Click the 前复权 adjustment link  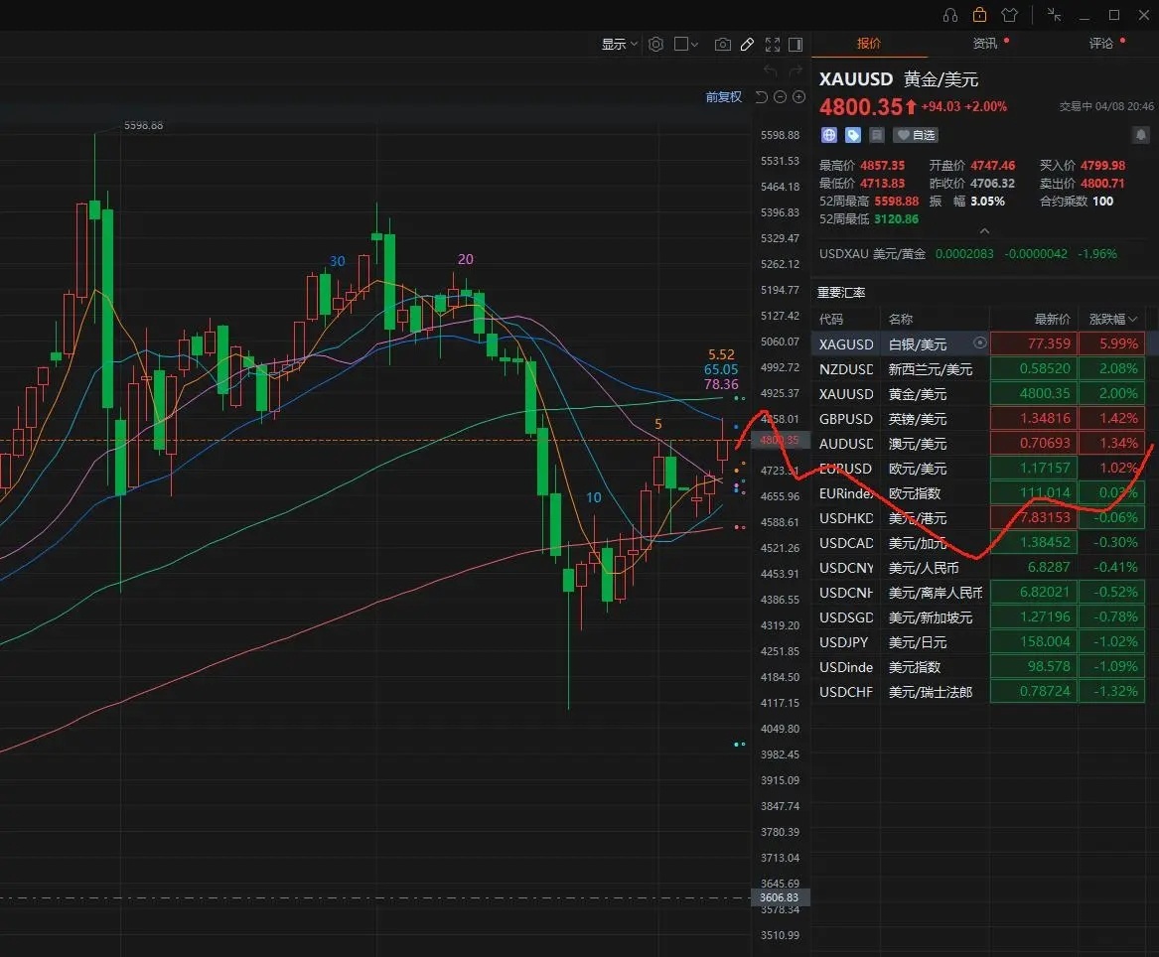[723, 97]
